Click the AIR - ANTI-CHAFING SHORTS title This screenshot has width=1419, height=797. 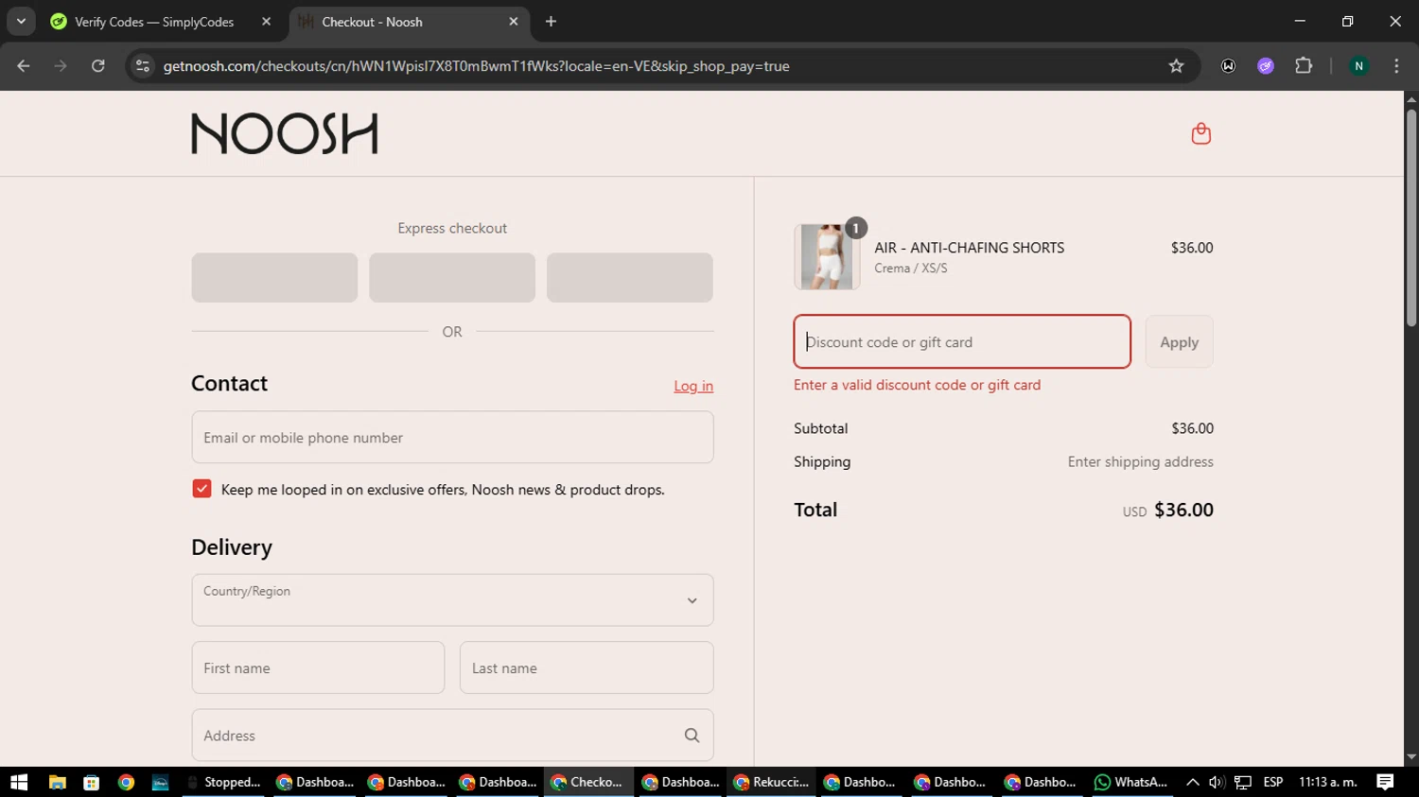pos(969,248)
